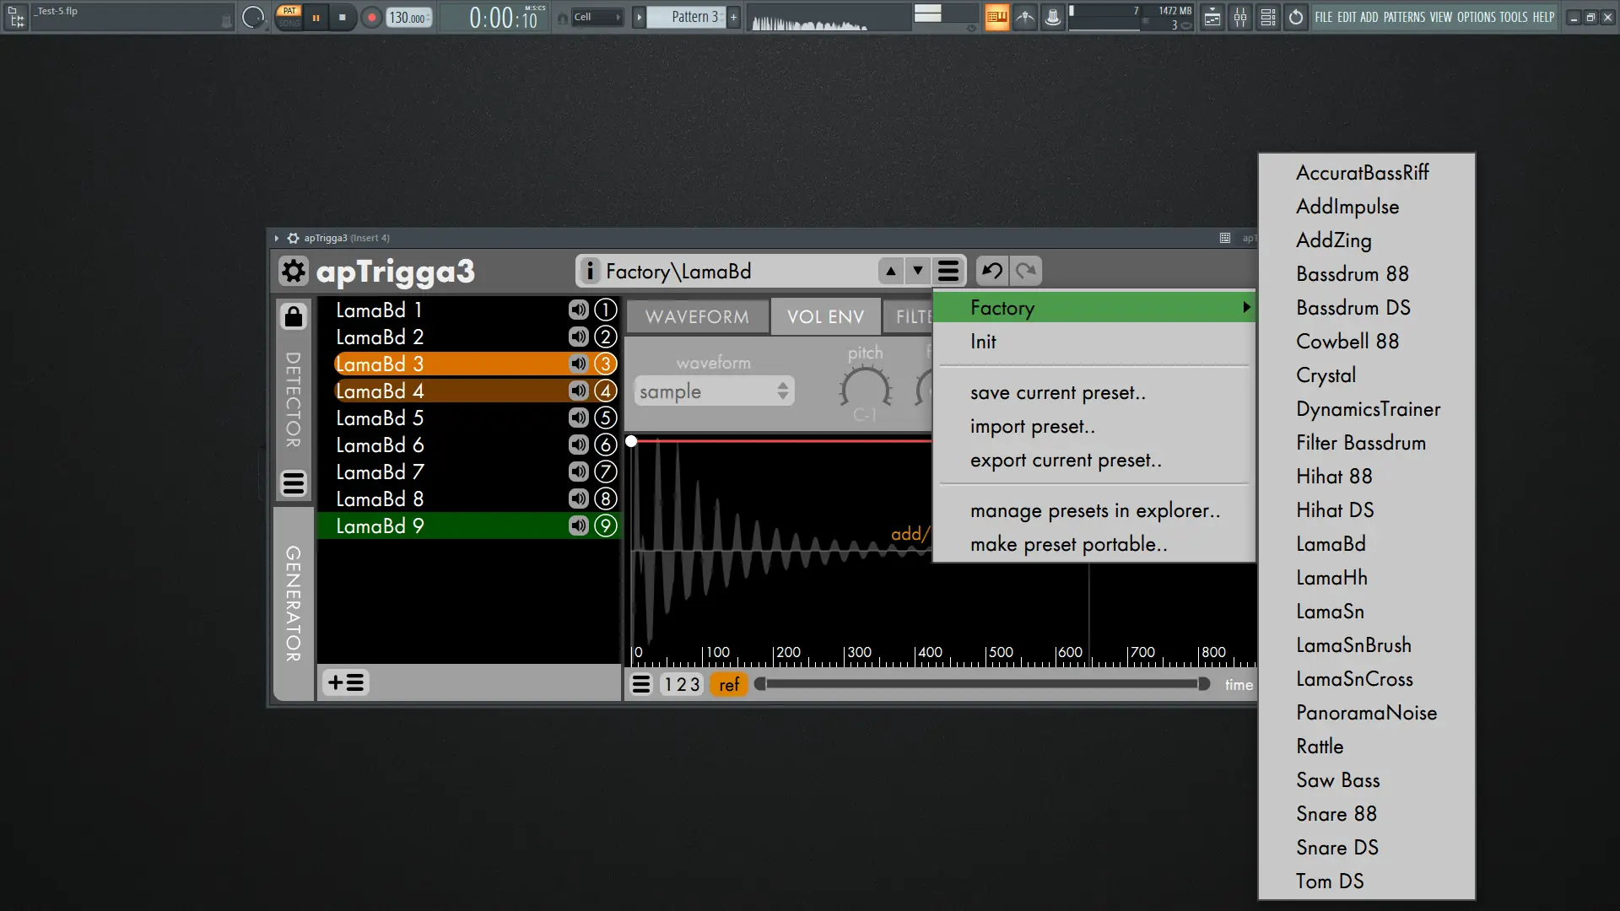1620x911 pixels.
Task: Open the waveform sample dropdown
Action: click(713, 391)
